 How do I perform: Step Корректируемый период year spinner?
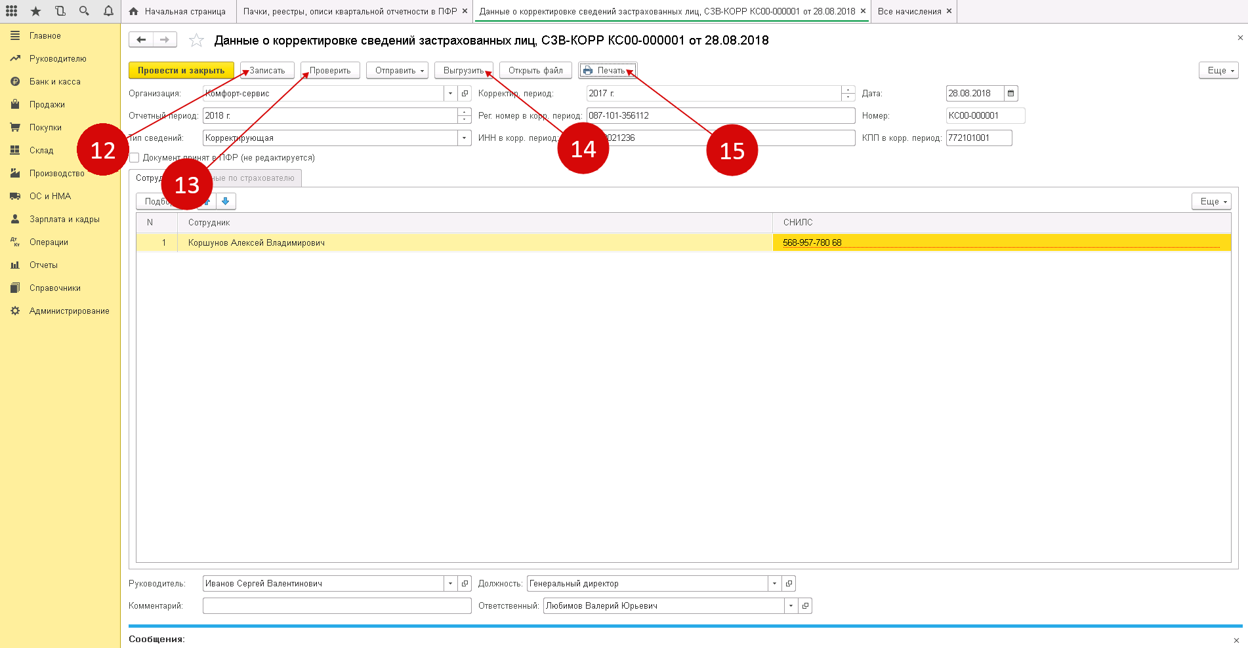pyautogui.click(x=848, y=94)
